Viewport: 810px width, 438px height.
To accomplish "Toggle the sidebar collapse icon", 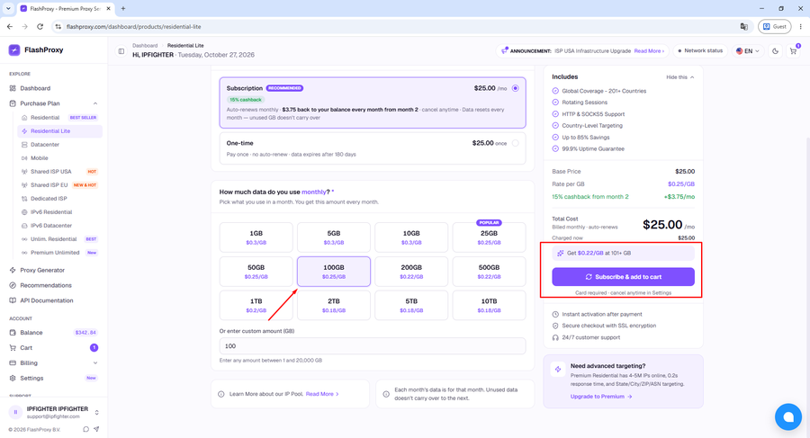I will (x=121, y=51).
